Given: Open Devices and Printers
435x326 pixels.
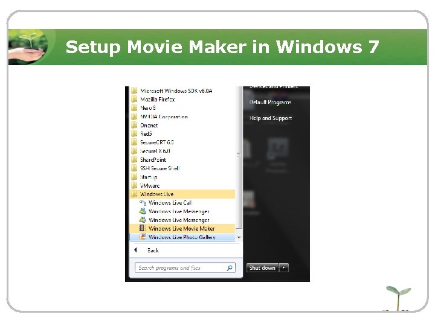Looking at the screenshot, I should coord(274,87).
